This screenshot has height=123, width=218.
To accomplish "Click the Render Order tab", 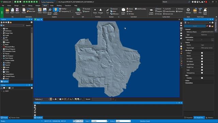I will click(x=14, y=118).
